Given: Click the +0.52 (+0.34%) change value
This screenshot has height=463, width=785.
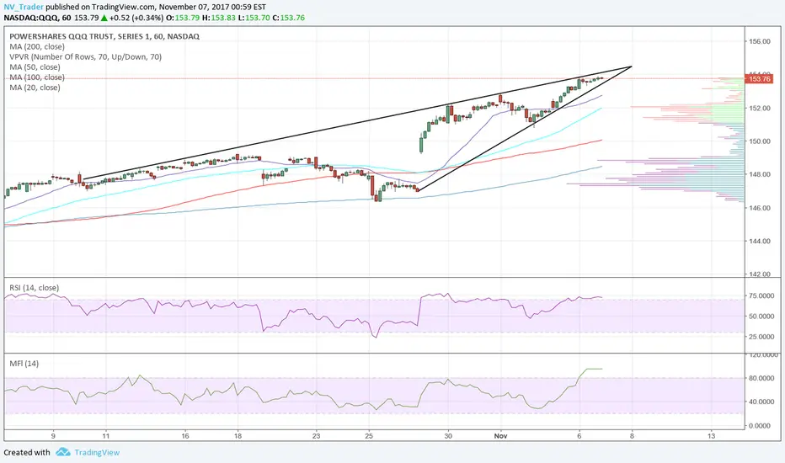Looking at the screenshot, I should [136, 18].
